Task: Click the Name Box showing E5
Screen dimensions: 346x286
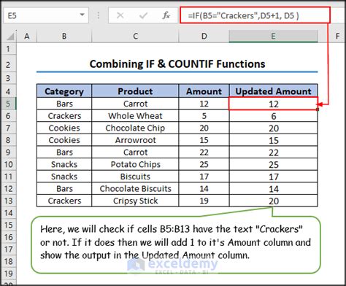Action: tap(46, 15)
